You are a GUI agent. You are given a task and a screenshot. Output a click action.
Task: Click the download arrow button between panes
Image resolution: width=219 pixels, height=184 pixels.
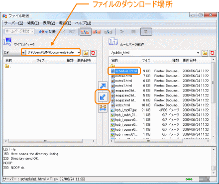pyautogui.click(x=103, y=97)
